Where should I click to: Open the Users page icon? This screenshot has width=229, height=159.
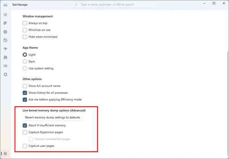(x=5, y=57)
